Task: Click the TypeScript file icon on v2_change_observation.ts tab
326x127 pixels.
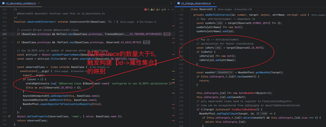Action: click(x=178, y=3)
